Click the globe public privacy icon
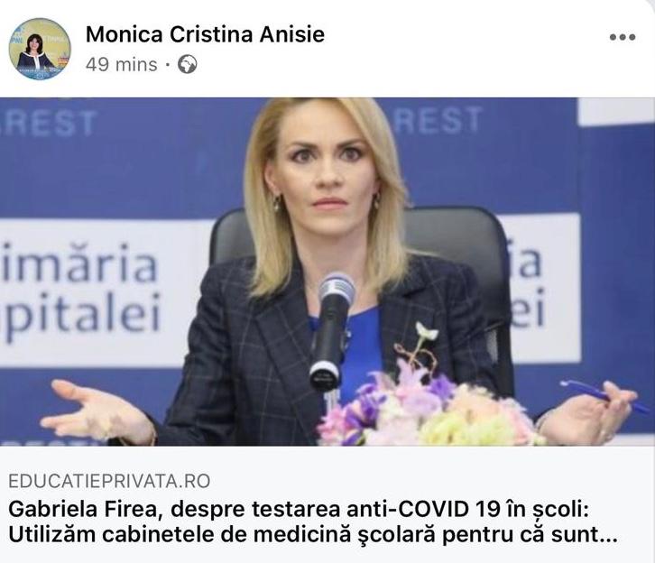Screen dimensions: 655x563 pyautogui.click(x=187, y=65)
